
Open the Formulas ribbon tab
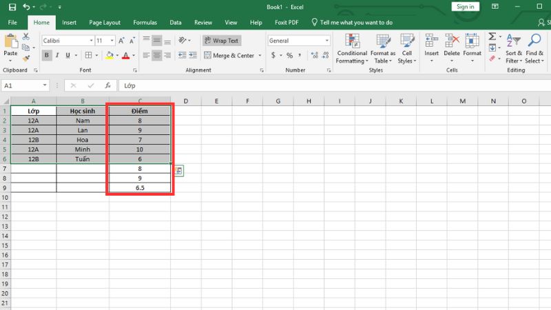[x=145, y=22]
